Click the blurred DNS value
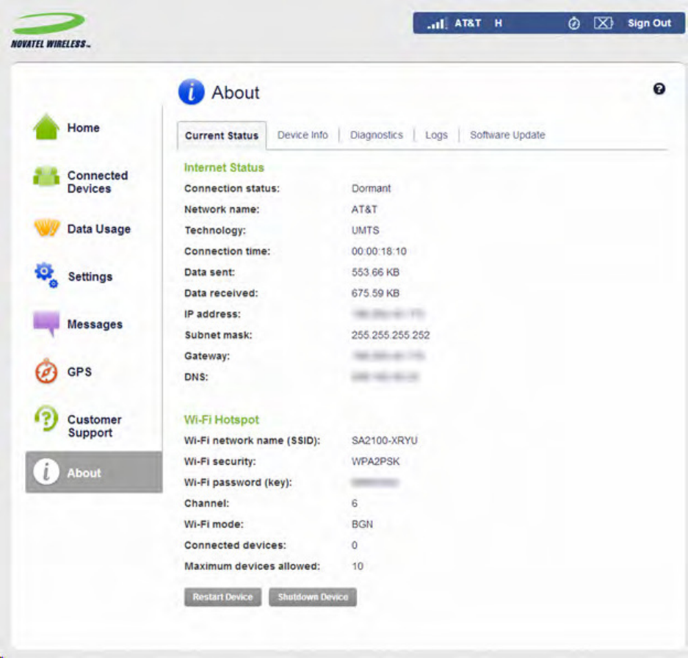The height and width of the screenshot is (658, 688). [x=385, y=377]
